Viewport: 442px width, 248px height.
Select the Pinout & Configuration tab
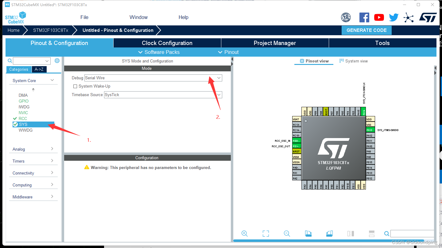click(x=59, y=43)
